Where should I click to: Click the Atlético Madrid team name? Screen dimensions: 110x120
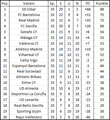29,49
